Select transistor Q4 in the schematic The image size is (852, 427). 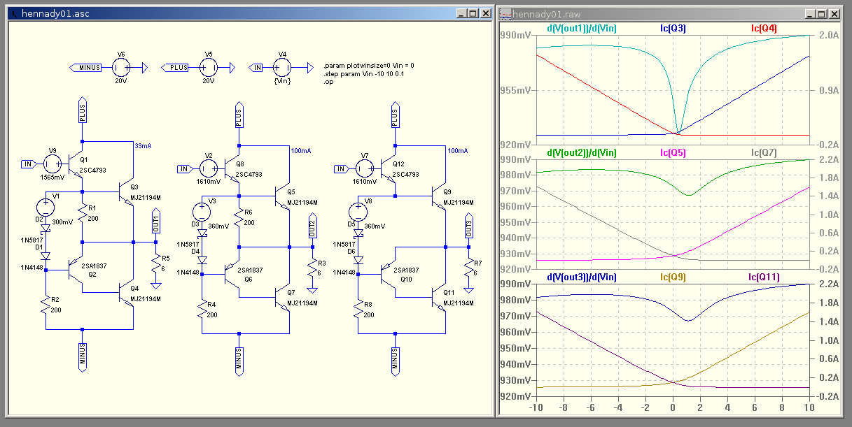127,292
